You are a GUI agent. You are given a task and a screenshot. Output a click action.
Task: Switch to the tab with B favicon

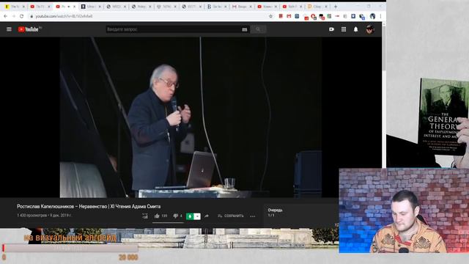click(217, 7)
